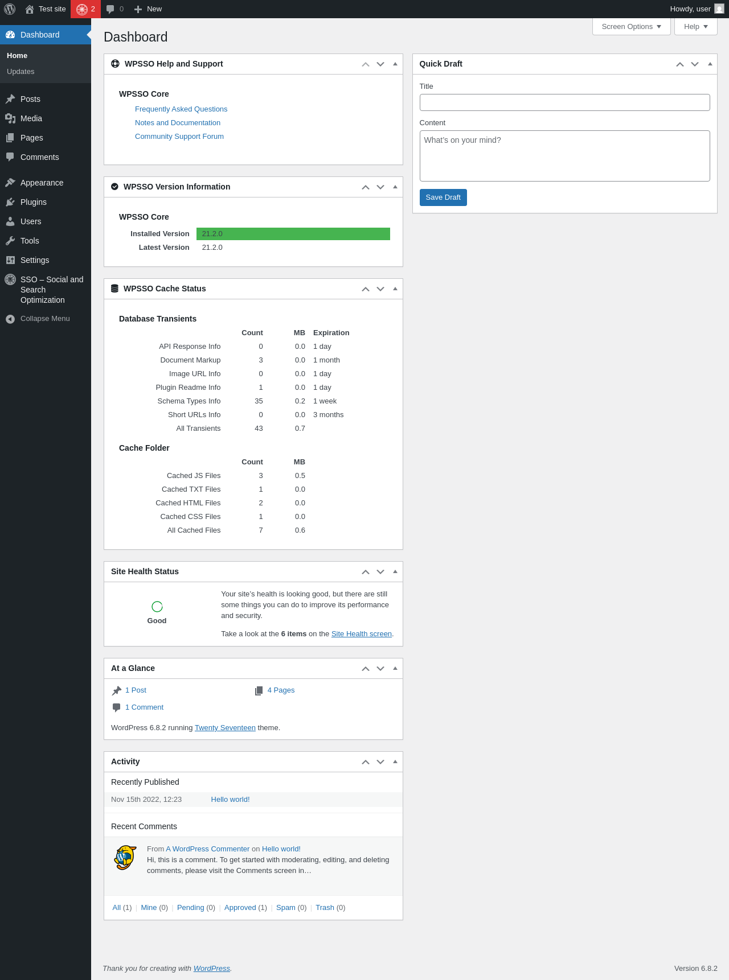Collapse the WPSSO Help and Support panel
Image resolution: width=729 pixels, height=980 pixels.
coord(395,64)
